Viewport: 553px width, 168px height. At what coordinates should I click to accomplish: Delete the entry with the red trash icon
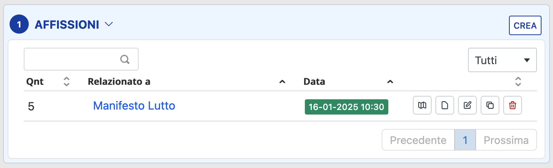[512, 106]
